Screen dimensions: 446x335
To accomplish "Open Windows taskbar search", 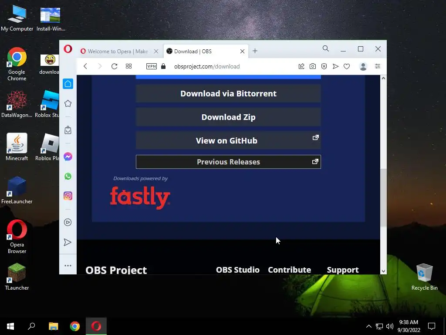I will coord(31,326).
